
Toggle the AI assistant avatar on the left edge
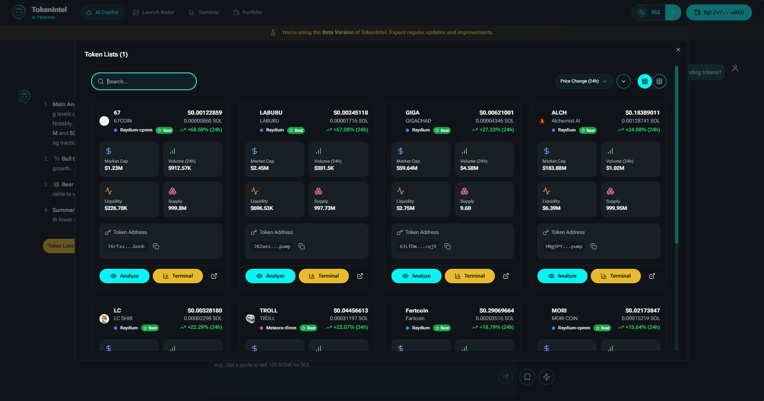click(x=24, y=97)
